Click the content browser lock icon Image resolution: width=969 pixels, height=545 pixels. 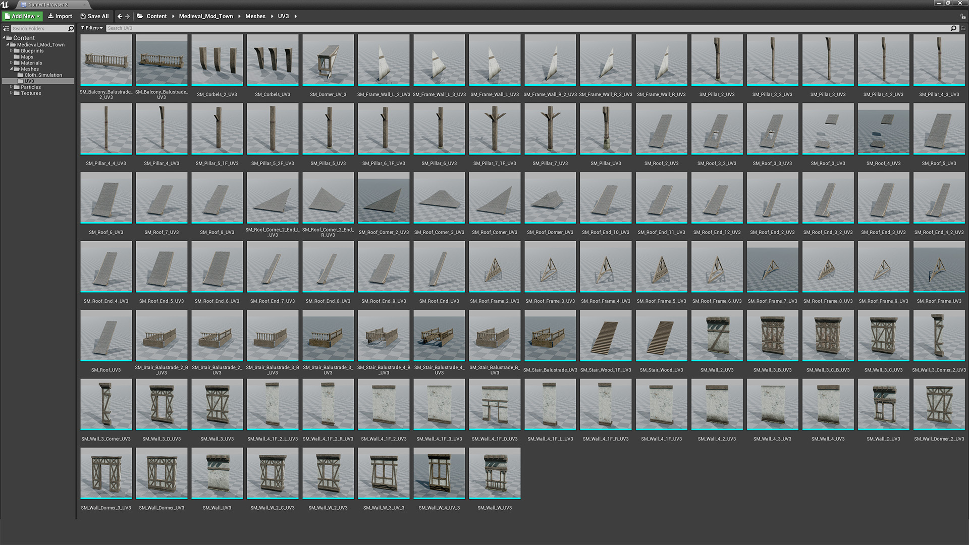[963, 16]
